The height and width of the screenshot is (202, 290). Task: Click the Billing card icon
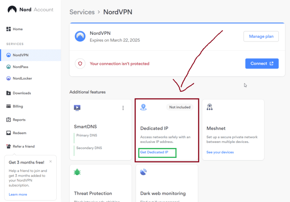(x=9, y=106)
